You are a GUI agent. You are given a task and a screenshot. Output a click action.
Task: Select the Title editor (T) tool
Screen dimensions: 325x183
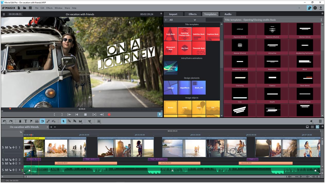click(26, 121)
